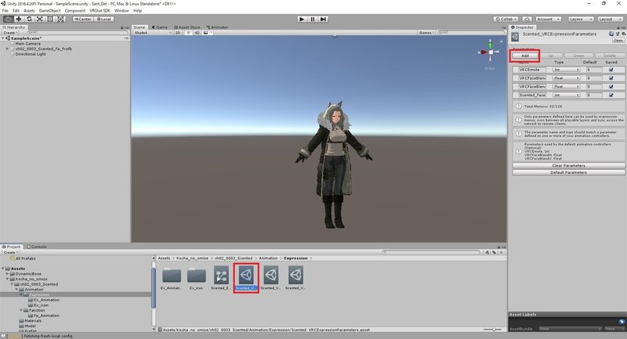
Task: Edit the VRCEmote name field
Action: tap(532, 70)
